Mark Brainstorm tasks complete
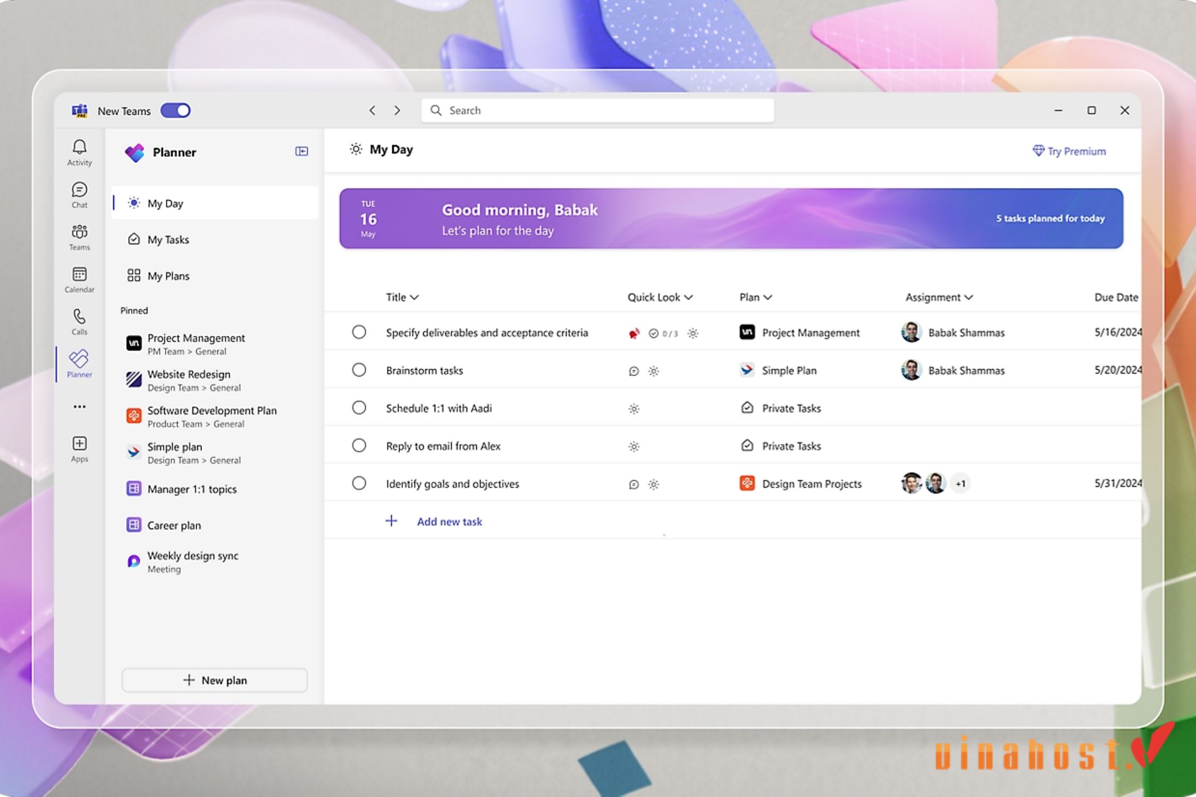 (359, 370)
